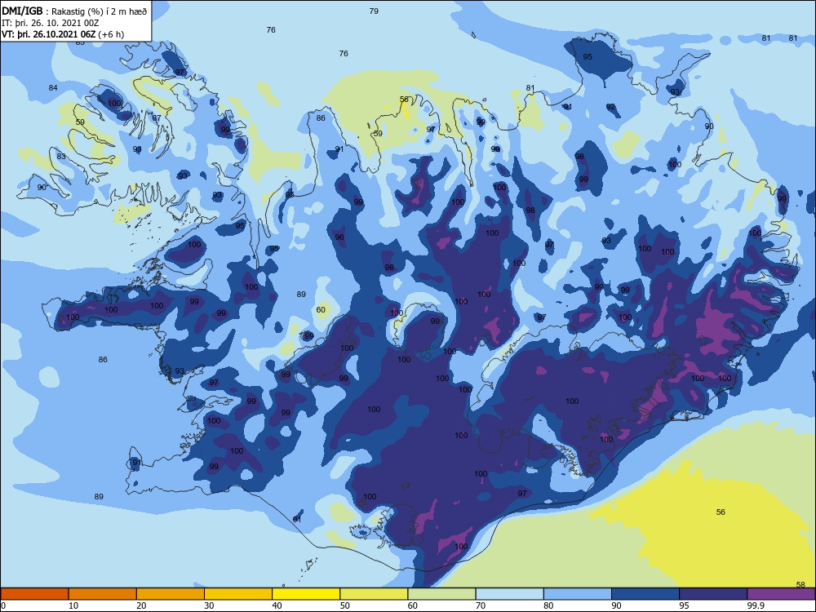Click the legend scale label "30"
The width and height of the screenshot is (816, 612).
pos(209,605)
